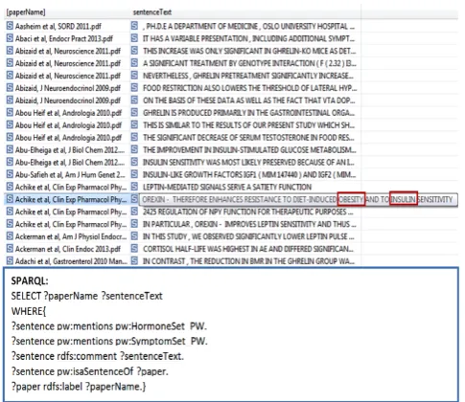The image size is (465, 402).
Task: Click the S icon before 'IT HAS A VARIABLE PRESENTATION' sentence
Action: point(134,38)
